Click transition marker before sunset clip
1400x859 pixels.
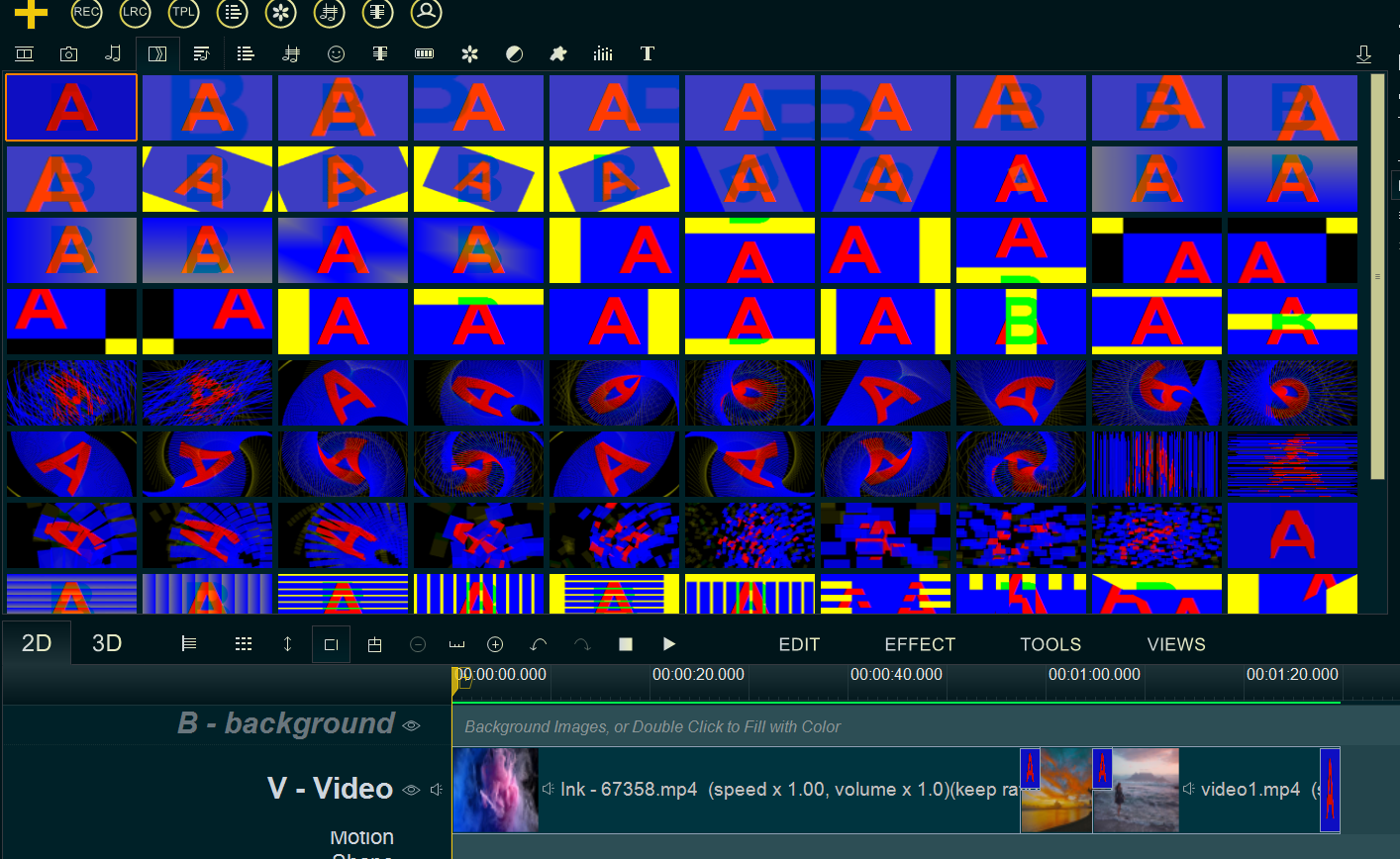[1031, 768]
